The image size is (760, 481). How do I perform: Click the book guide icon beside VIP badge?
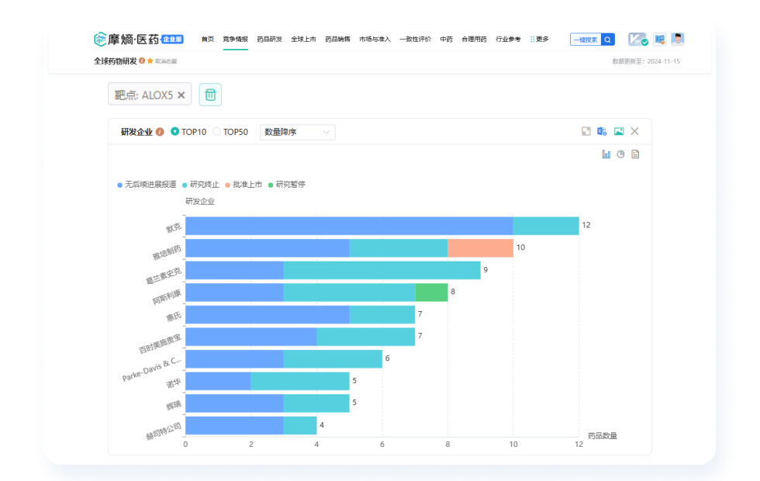[x=660, y=40]
